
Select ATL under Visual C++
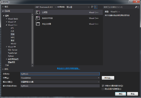[12, 28]
